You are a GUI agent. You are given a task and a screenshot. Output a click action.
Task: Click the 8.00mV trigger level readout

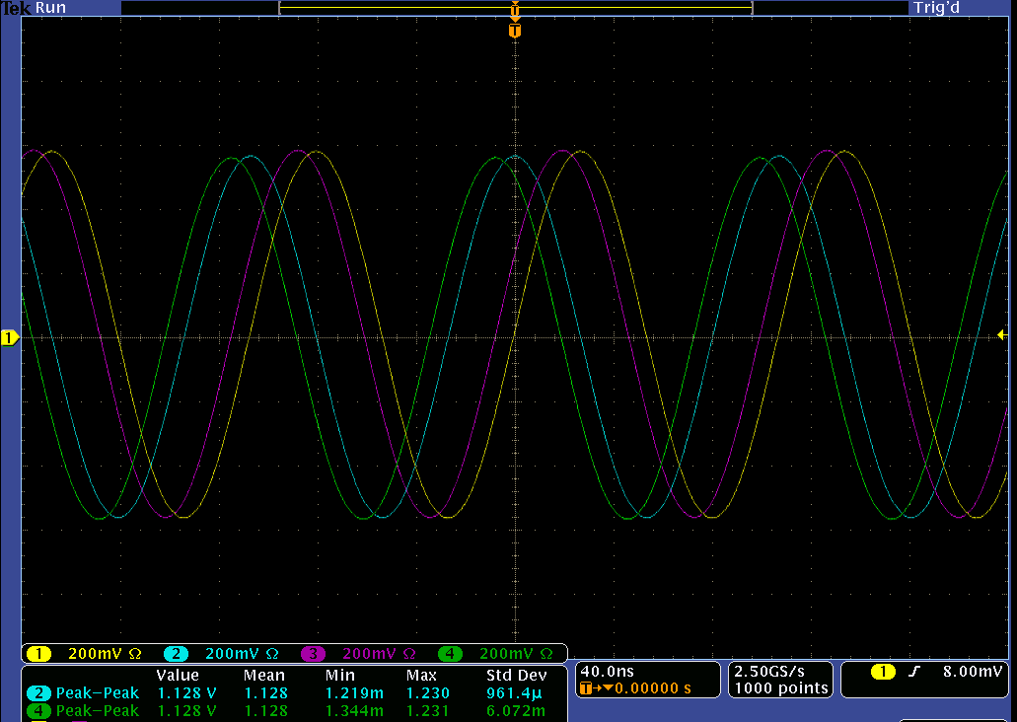pyautogui.click(x=972, y=672)
